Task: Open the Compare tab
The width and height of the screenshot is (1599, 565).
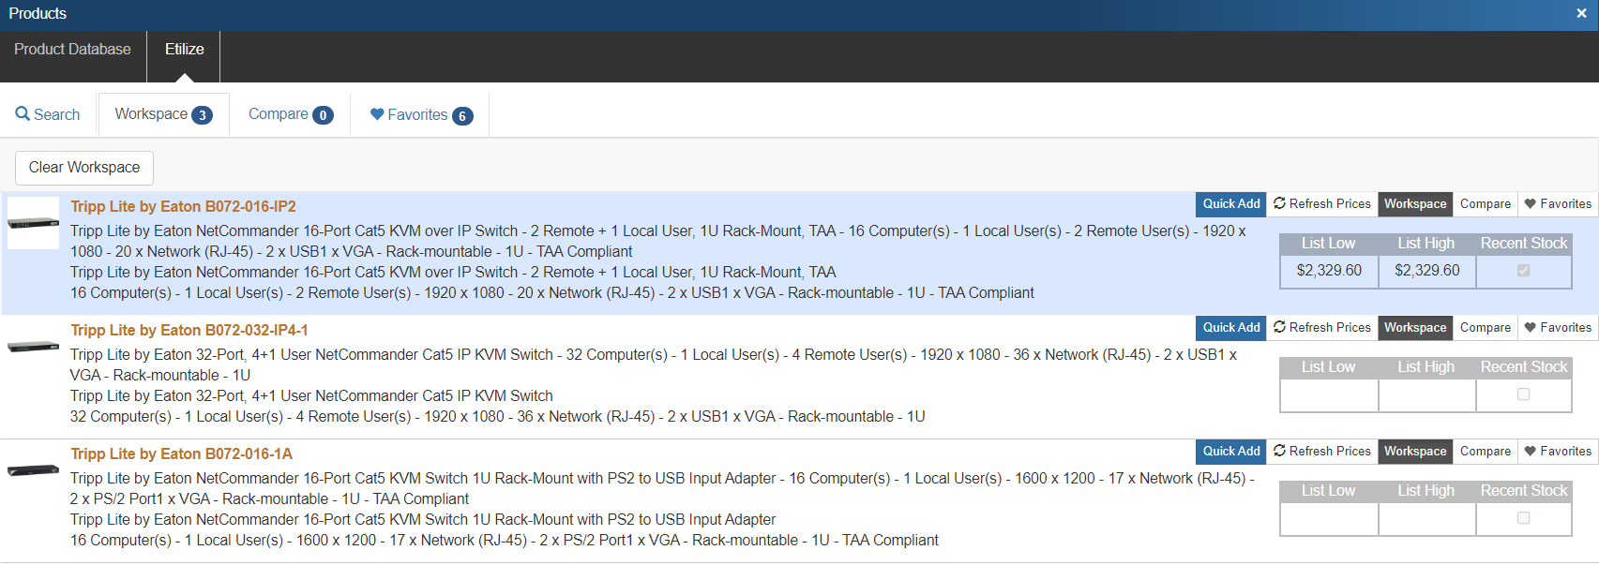Action: click(x=290, y=114)
